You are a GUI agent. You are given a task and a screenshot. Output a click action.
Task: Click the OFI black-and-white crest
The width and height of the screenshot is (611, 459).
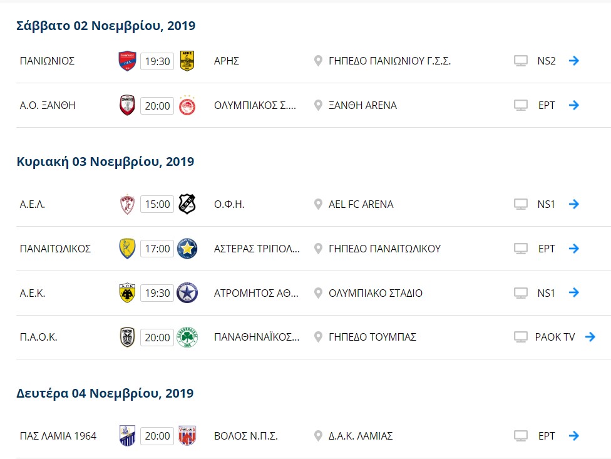pos(187,204)
